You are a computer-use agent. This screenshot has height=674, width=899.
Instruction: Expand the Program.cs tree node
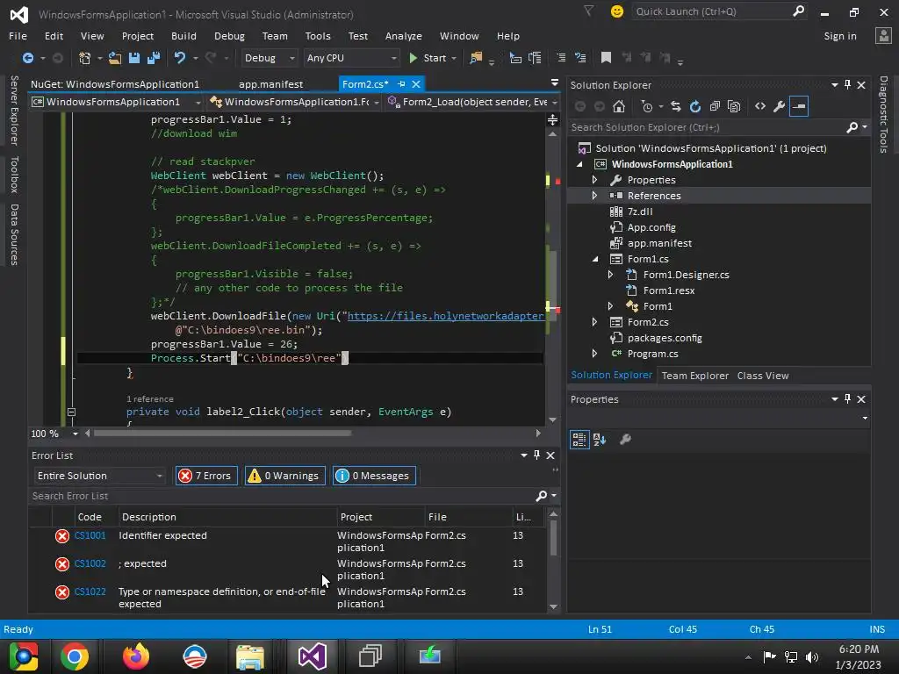click(594, 354)
